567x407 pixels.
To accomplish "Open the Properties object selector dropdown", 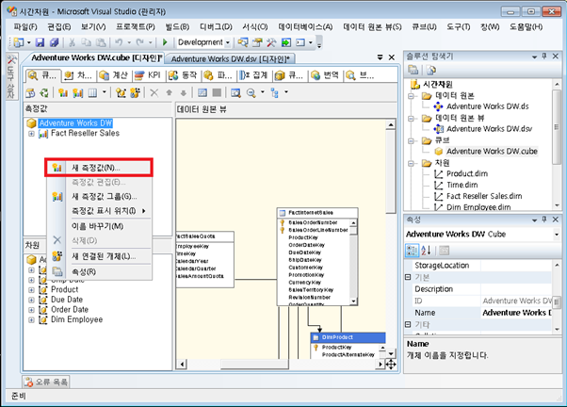I will point(556,235).
